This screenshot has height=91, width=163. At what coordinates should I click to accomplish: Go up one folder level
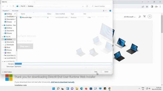pyautogui.click(x=13, y=6)
